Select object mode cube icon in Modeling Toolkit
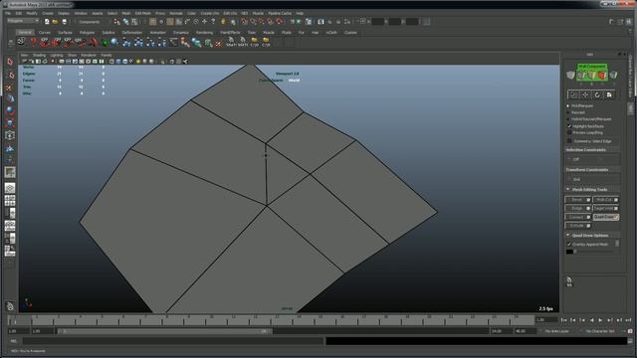Viewport: 637px width, 358px height. pos(570,76)
